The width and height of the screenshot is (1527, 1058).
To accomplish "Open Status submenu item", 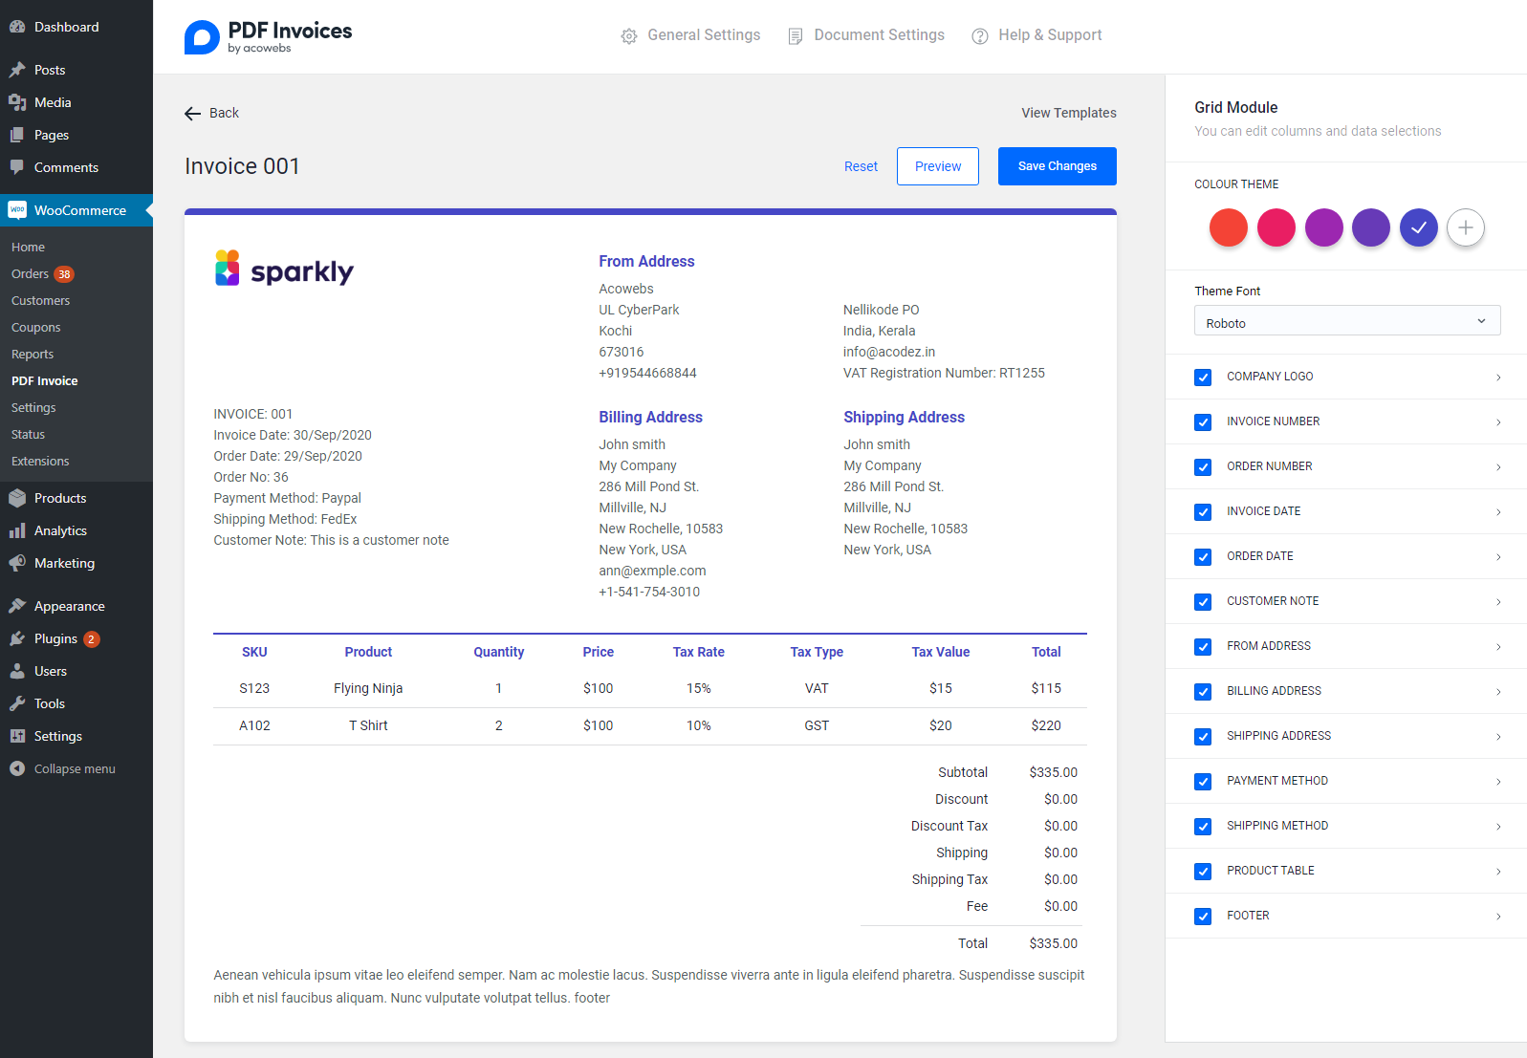I will coord(28,434).
